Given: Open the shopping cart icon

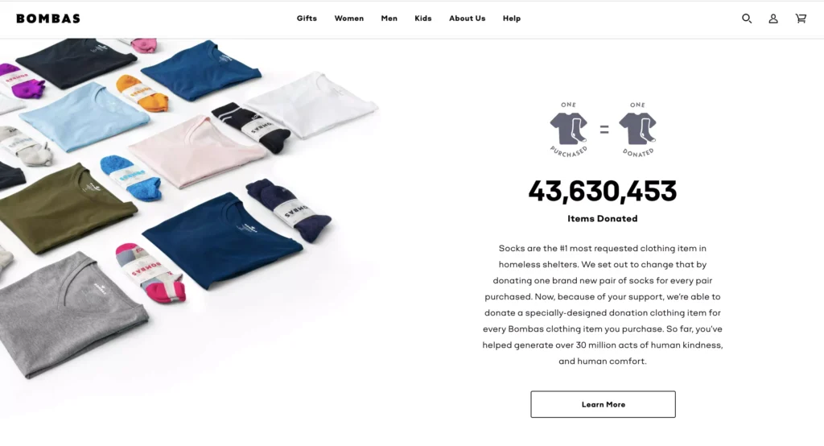Looking at the screenshot, I should [x=801, y=19].
